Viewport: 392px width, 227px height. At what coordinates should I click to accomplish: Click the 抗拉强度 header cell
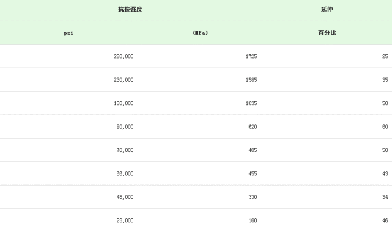click(x=130, y=10)
